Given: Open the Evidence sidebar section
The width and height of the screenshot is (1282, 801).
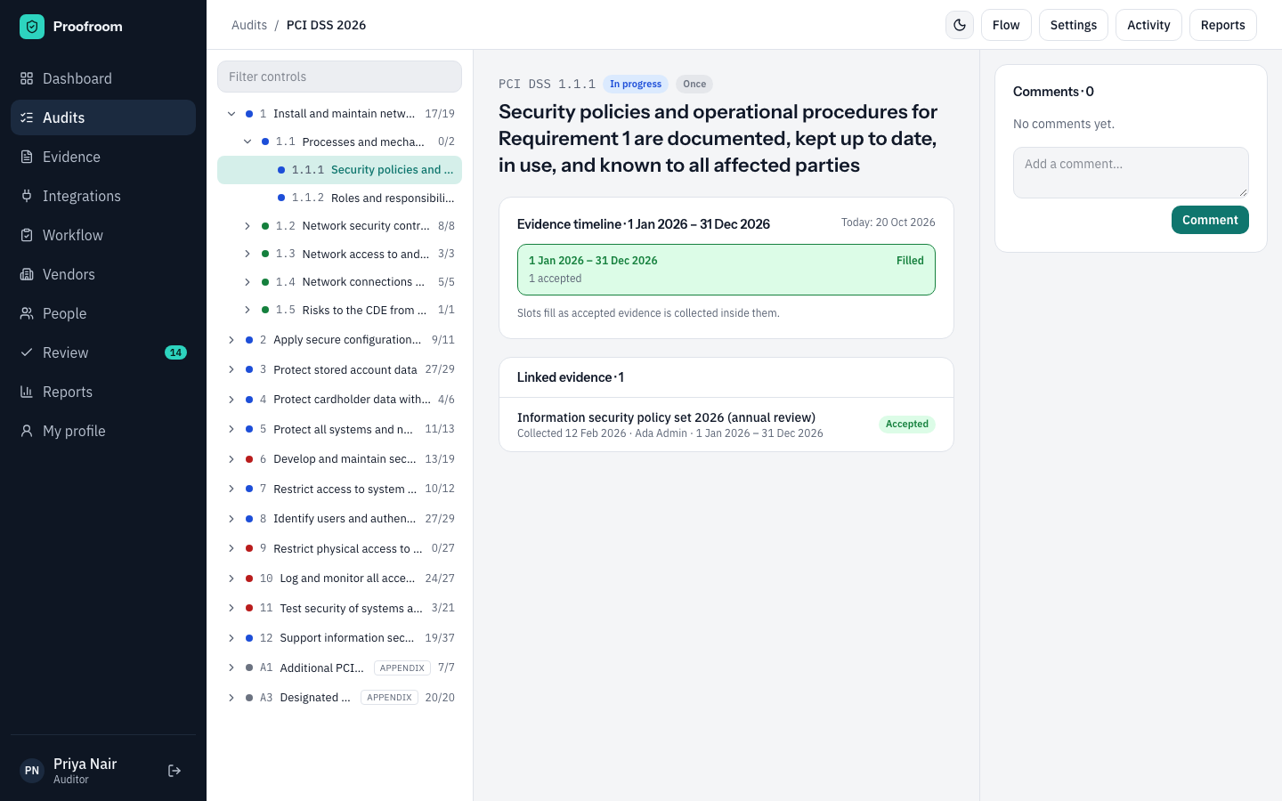Looking at the screenshot, I should click(103, 157).
